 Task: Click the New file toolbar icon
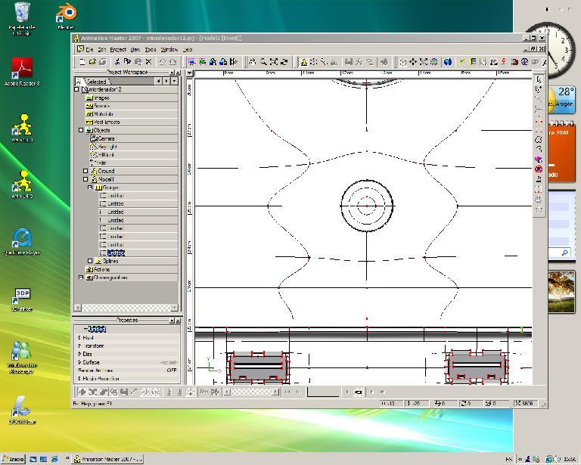coord(82,62)
